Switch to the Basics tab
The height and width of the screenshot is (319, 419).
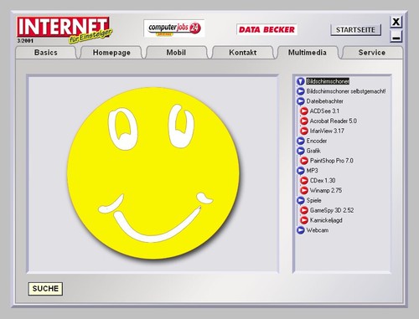point(45,53)
